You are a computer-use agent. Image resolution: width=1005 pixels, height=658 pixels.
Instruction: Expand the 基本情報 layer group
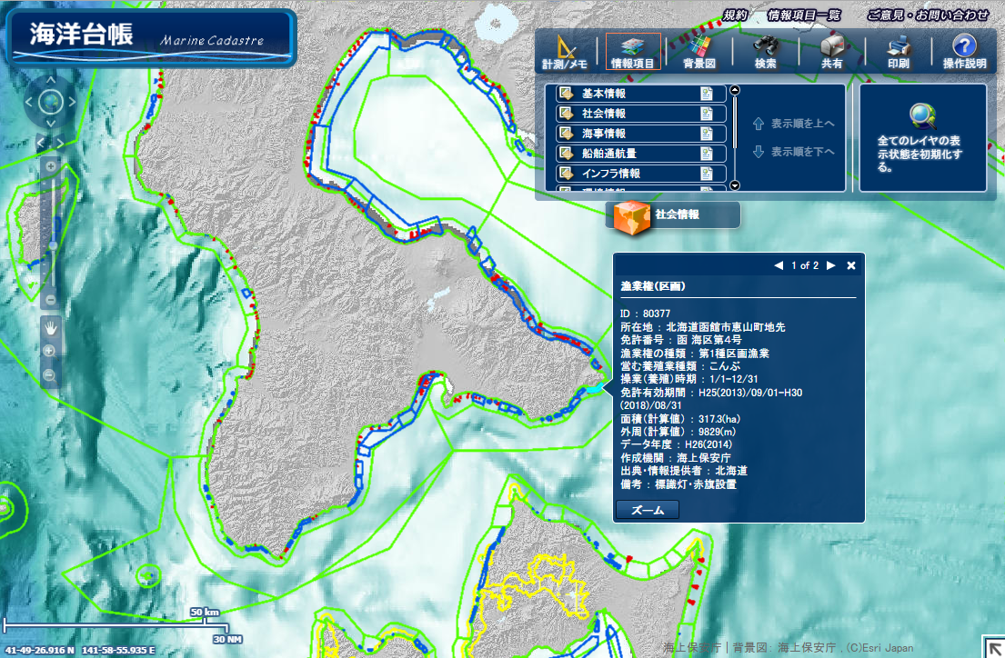[x=566, y=94]
